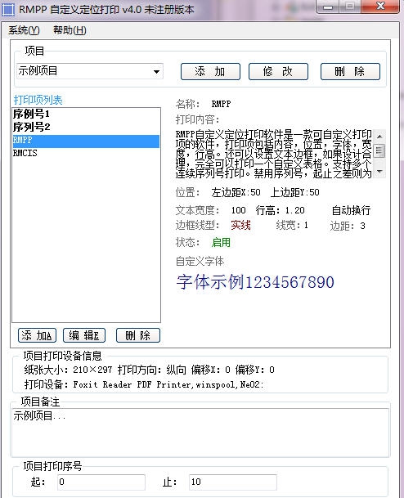
Task: Click the 自动换行 label
Action: [351, 210]
